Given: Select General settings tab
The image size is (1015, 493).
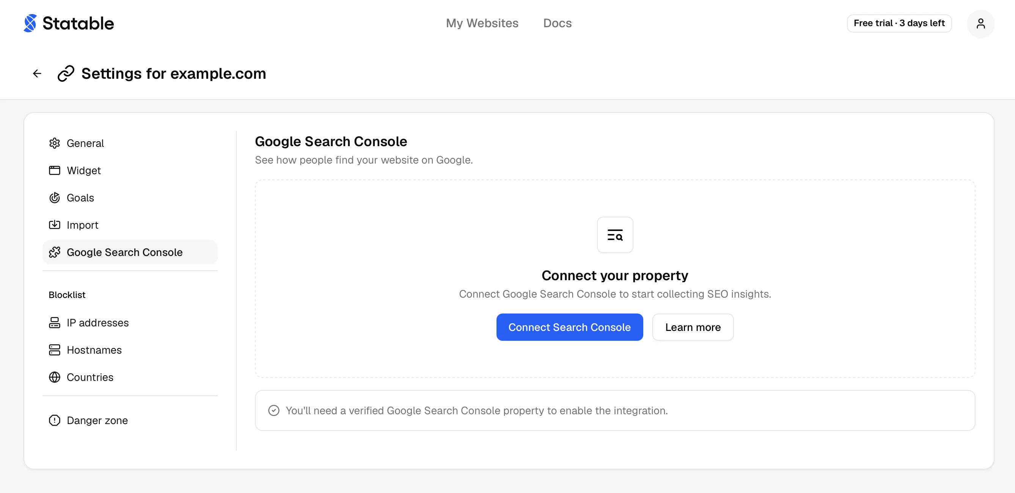Looking at the screenshot, I should [x=130, y=143].
